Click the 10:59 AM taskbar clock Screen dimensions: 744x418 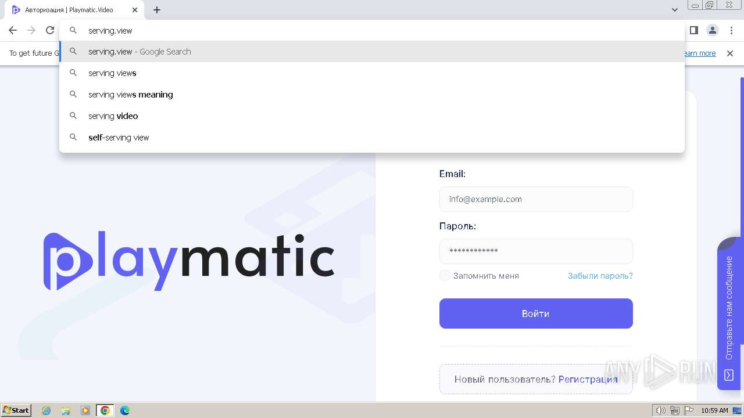tap(714, 410)
